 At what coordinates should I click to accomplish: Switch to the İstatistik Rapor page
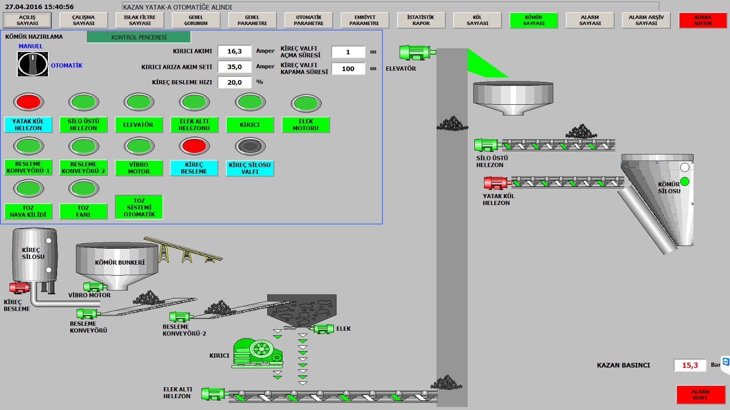(x=421, y=20)
